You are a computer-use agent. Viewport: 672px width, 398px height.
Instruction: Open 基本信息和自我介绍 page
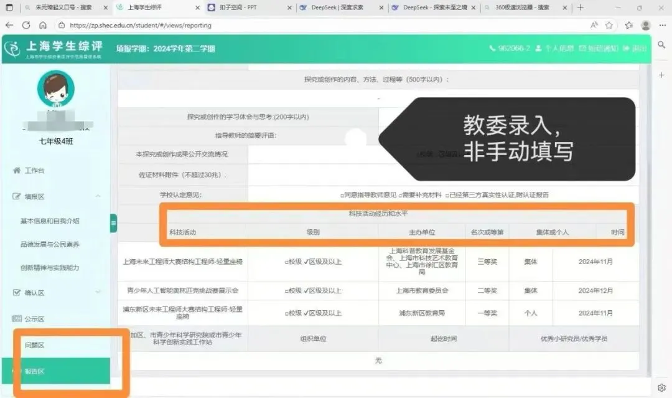(50, 221)
